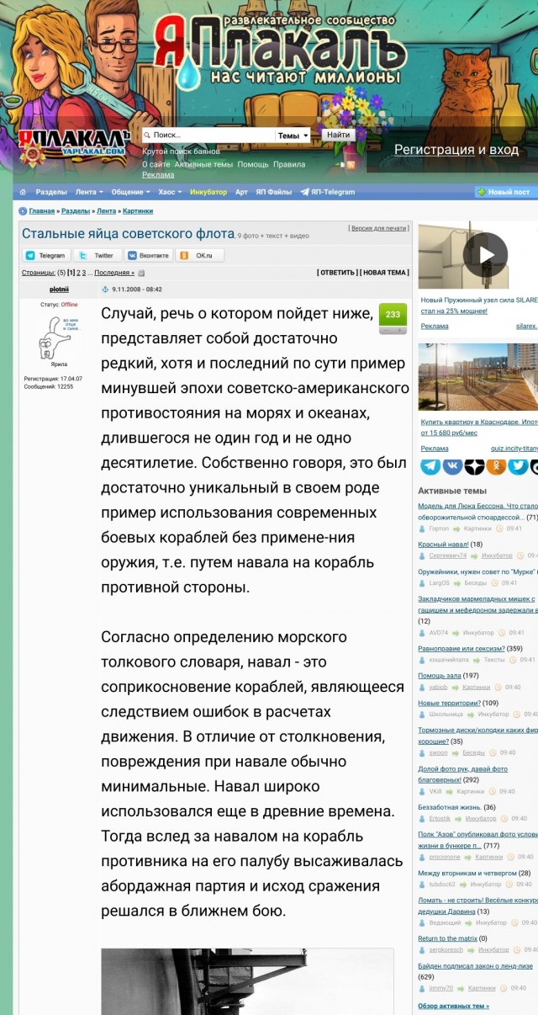Open the Арт section
Viewport: 538px width, 1015px height.
(x=241, y=192)
